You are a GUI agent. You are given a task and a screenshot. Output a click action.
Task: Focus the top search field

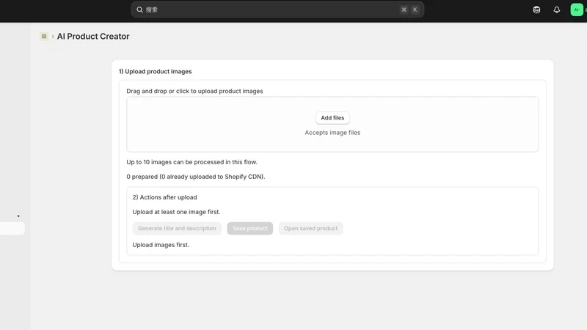point(277,10)
